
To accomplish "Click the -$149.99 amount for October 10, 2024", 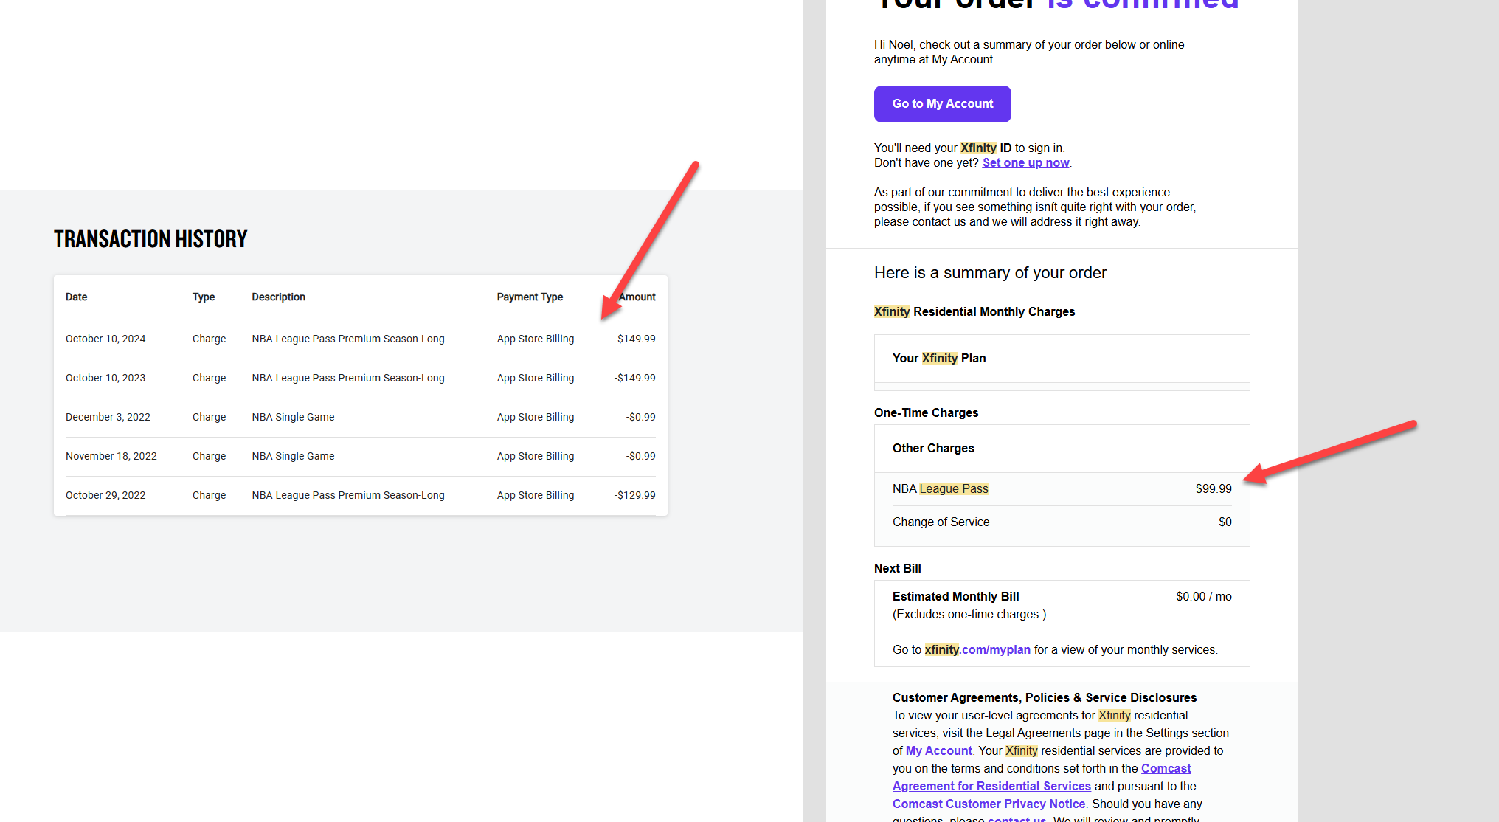I will [x=634, y=339].
